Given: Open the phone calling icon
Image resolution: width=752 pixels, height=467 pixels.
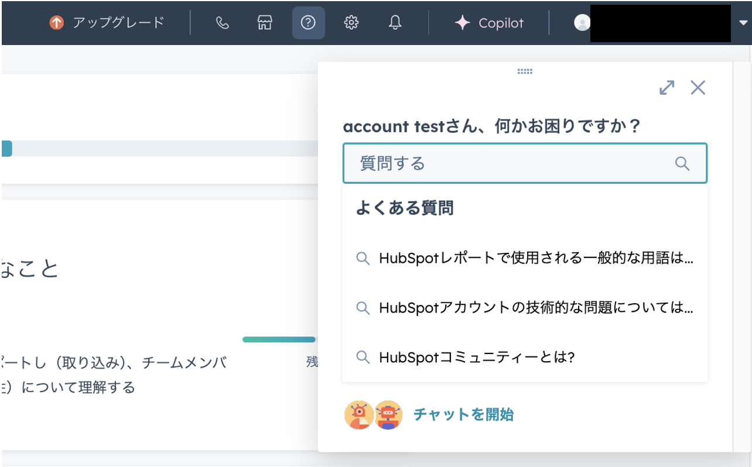Looking at the screenshot, I should pyautogui.click(x=222, y=23).
